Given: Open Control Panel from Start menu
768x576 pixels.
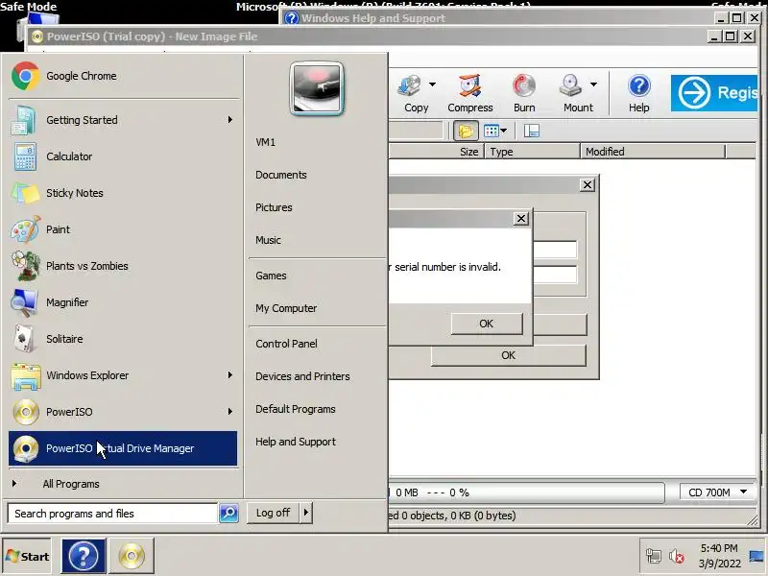Looking at the screenshot, I should coord(286,344).
